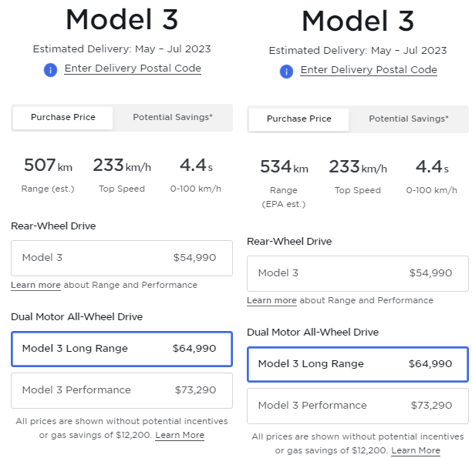Open Learn More about gas savings on left
This screenshot has width=472, height=458.
(x=180, y=436)
